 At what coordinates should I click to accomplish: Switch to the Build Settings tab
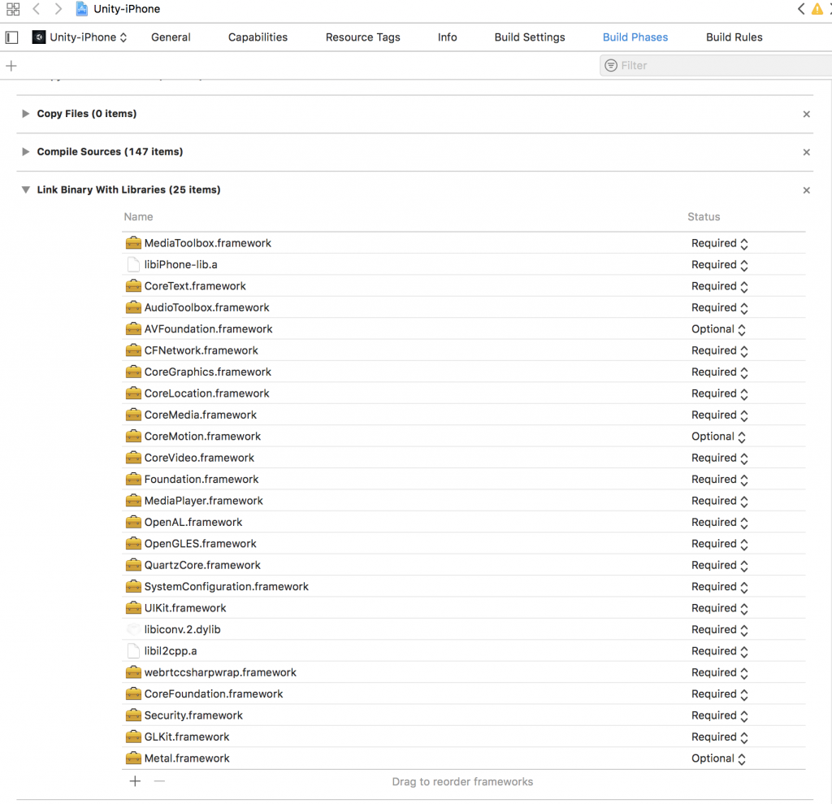529,37
